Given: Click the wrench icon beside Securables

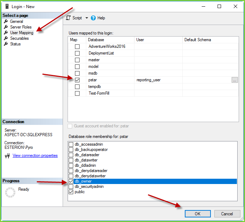Looking at the screenshot, I should click(6, 38).
